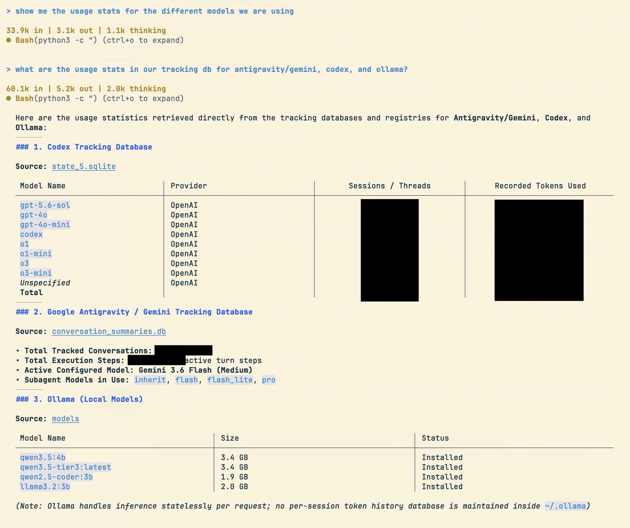Viewport: 630px width, 528px height.
Task: Select the gpt-5.6-sol model name
Action: 45,205
